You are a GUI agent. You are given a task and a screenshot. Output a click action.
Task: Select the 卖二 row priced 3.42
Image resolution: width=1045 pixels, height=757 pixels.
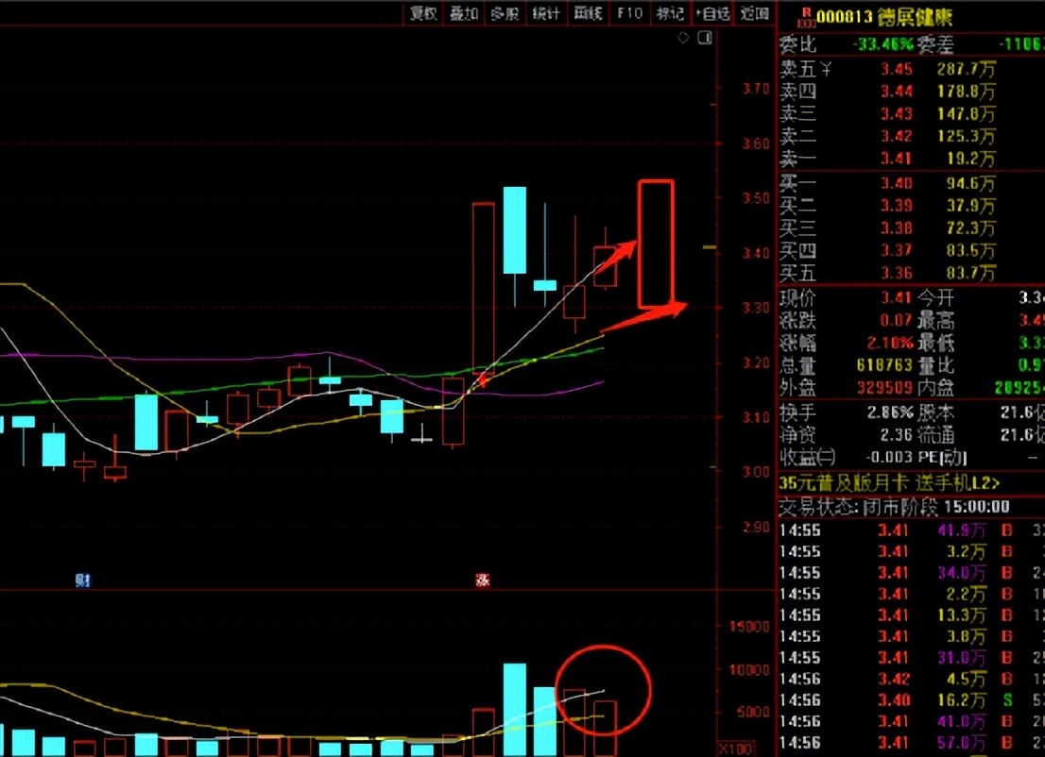point(911,137)
